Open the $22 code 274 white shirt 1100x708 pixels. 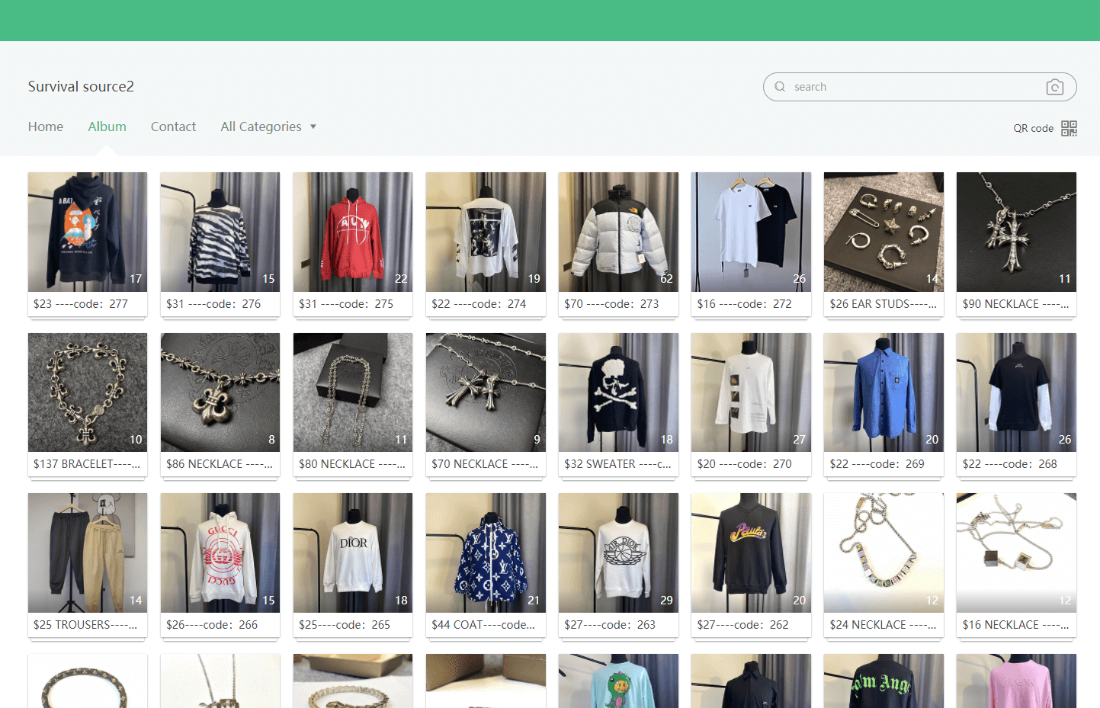point(486,232)
